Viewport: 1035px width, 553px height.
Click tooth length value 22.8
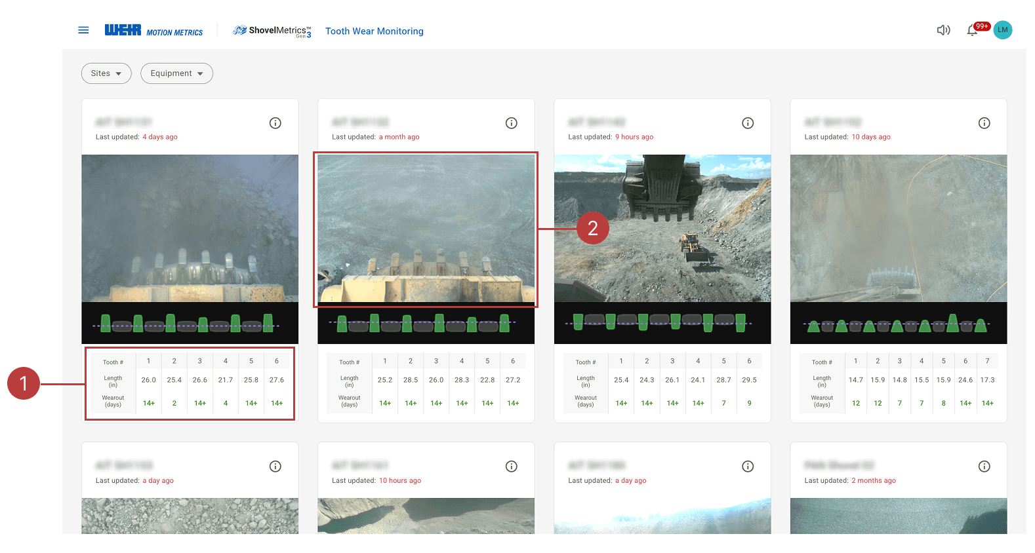[x=487, y=380]
